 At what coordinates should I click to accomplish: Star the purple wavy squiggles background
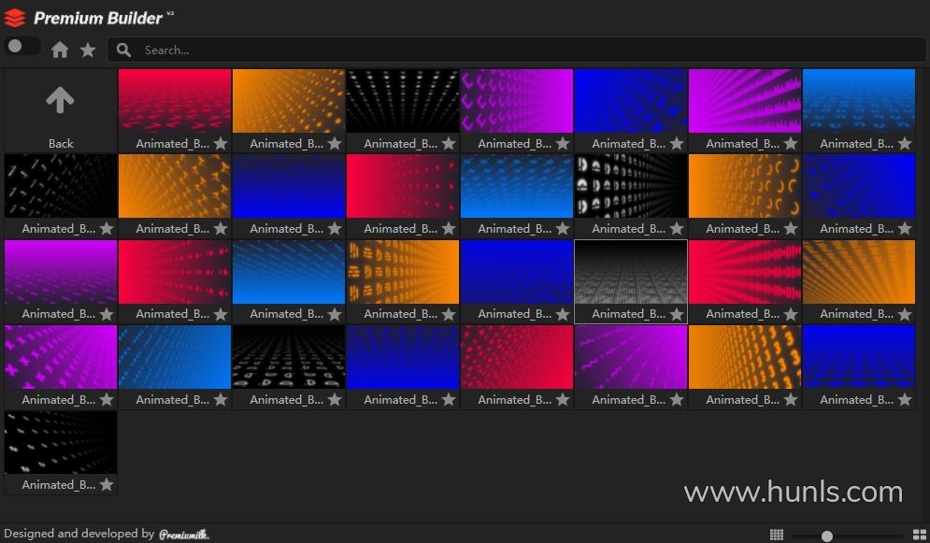(677, 400)
